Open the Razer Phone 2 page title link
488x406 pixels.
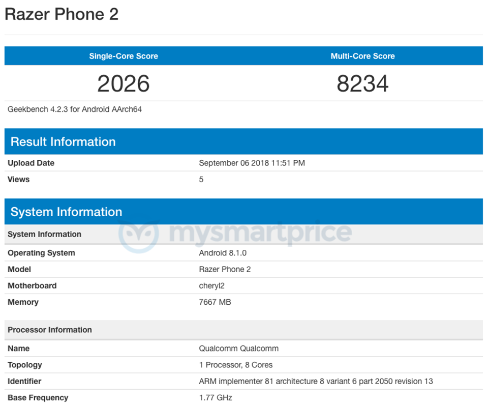61,14
